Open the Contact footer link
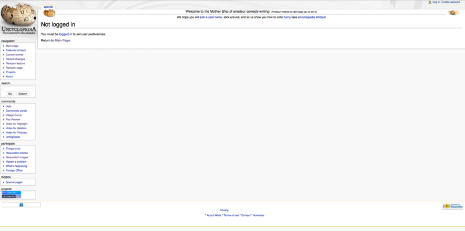465x231 pixels. coord(246,215)
